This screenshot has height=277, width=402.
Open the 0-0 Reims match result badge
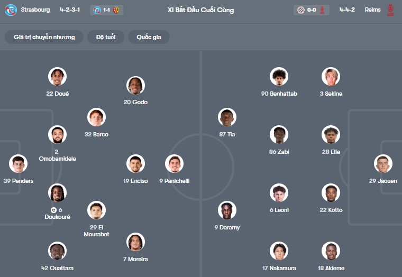click(311, 10)
